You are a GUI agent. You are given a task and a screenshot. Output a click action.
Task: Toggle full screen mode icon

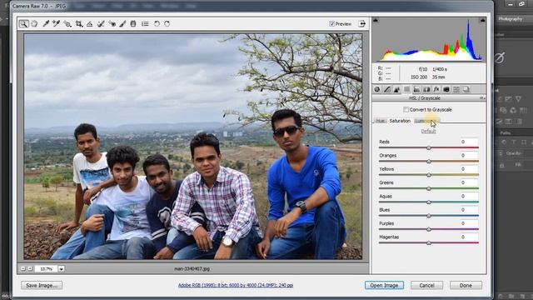click(x=362, y=24)
